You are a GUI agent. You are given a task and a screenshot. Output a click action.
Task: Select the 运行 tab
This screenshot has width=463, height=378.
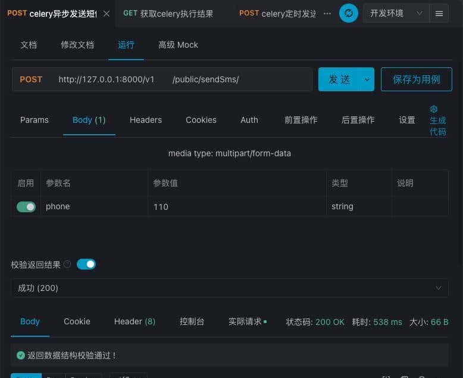tap(126, 45)
